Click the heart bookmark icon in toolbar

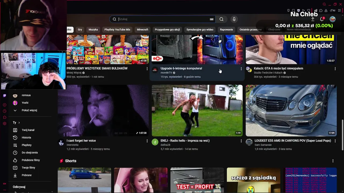309,10
